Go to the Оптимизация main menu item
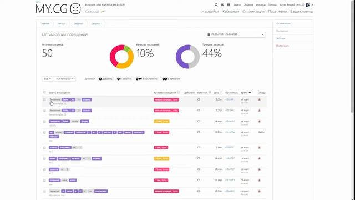This screenshot has width=355, height=200. pos(253,11)
